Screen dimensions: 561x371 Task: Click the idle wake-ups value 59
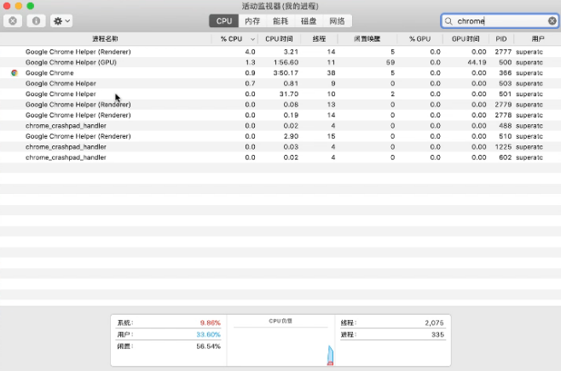point(390,62)
